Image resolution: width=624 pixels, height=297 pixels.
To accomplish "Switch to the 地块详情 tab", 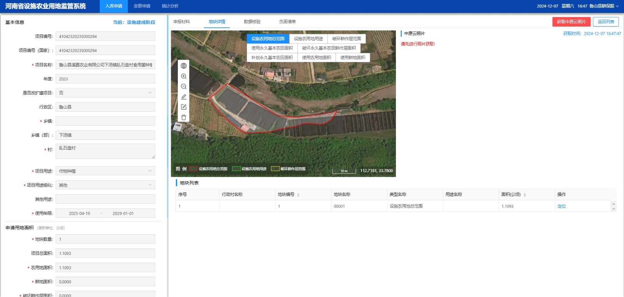I will tap(217, 22).
